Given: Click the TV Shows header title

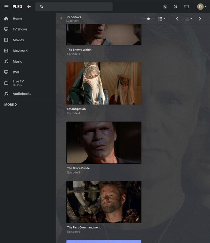Looking at the screenshot, I should pos(74,17).
